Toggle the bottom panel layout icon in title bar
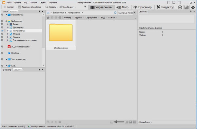This screenshot has height=129, width=197. pos(174,3)
